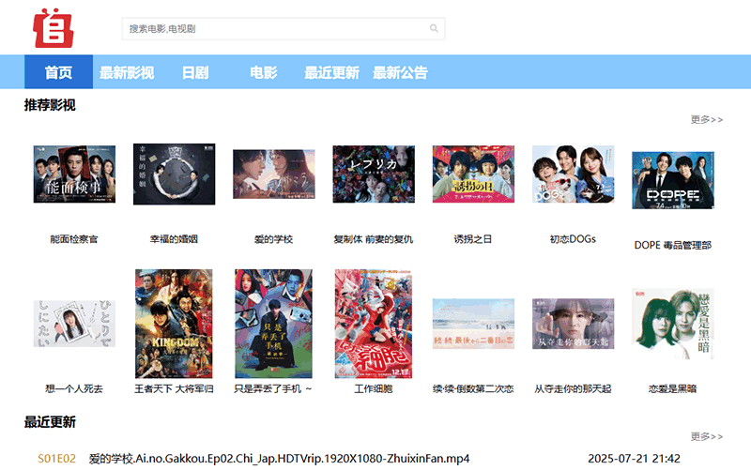
Task: Open the Ai.no.Gakkou.Ep02 file entry
Action: pos(279,459)
